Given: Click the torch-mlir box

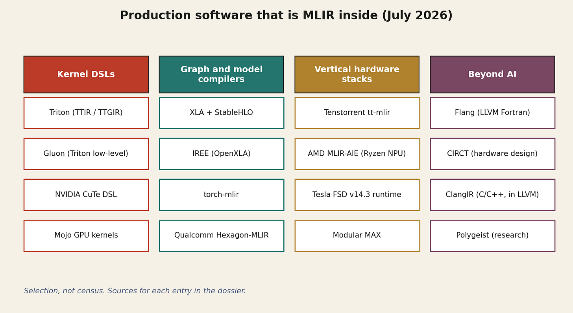Looking at the screenshot, I should click(222, 195).
